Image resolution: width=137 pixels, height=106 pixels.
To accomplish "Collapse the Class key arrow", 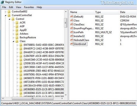I will (13, 41).
